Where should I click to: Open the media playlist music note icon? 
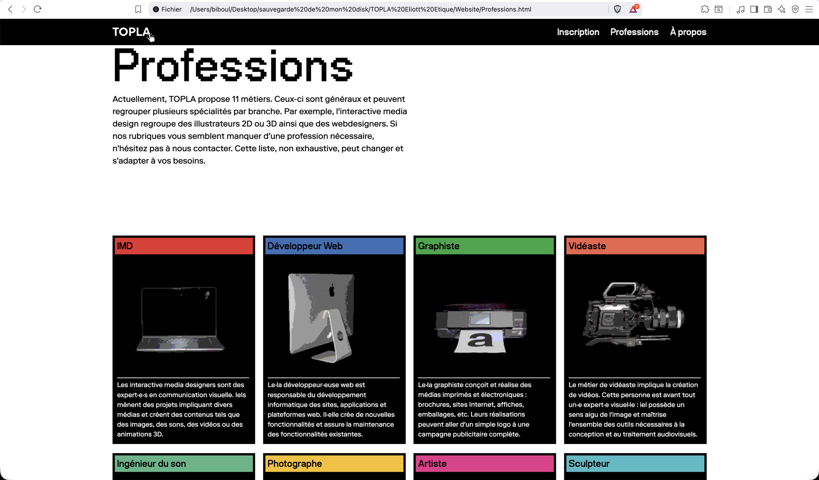click(740, 9)
